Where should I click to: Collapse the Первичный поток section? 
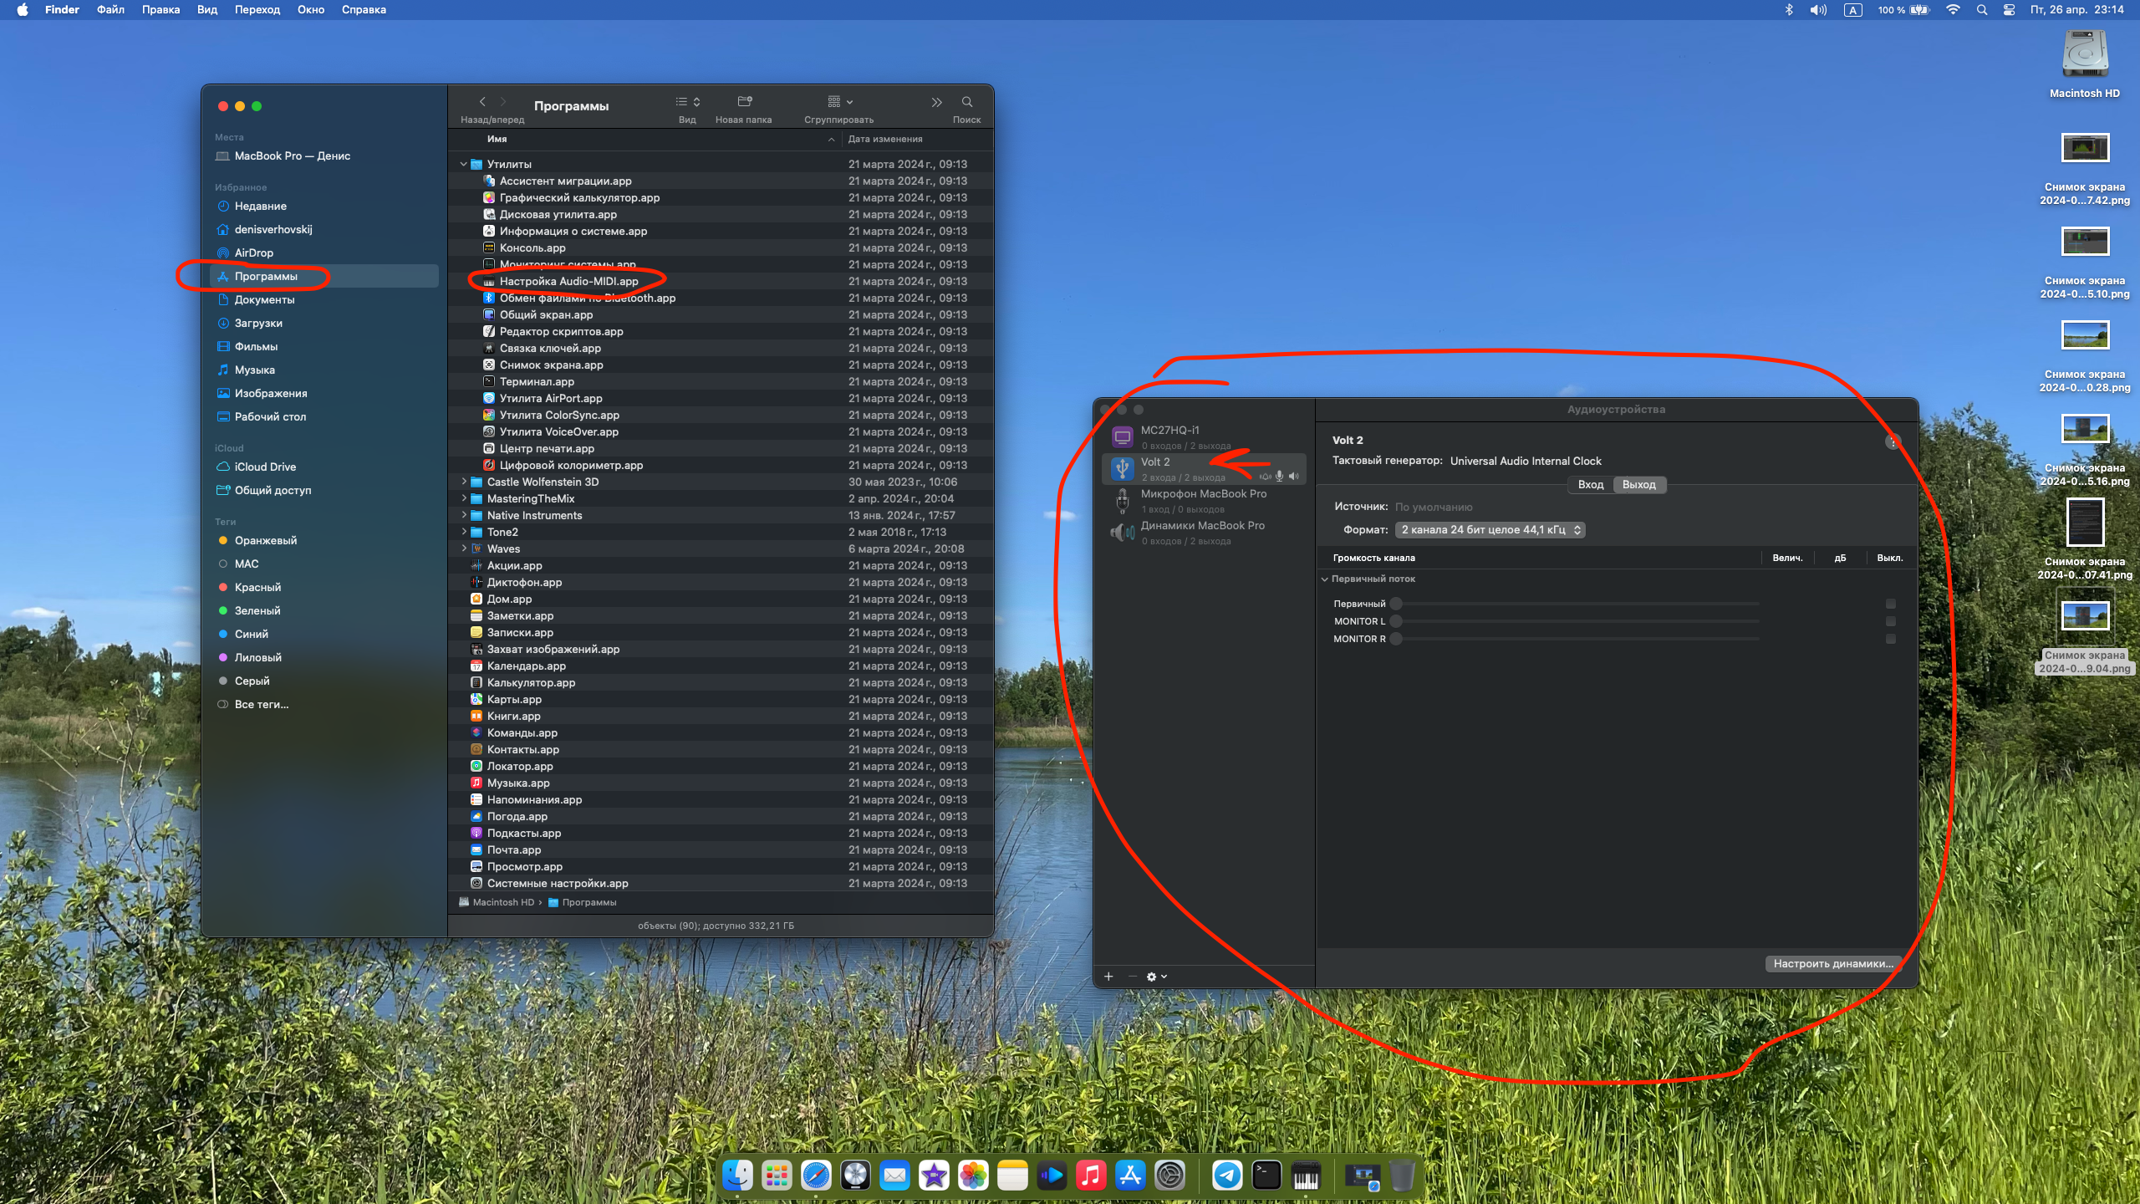pos(1325,579)
